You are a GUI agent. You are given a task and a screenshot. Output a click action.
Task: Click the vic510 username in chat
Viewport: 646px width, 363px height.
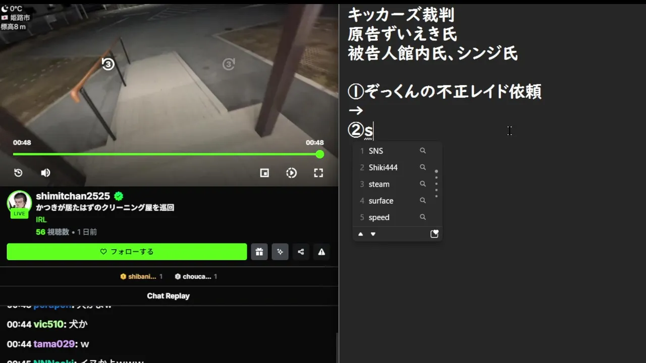(x=48, y=324)
